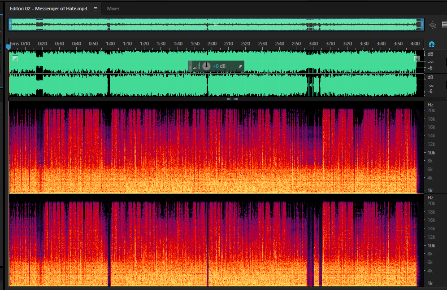The image size is (447, 290).
Task: Click the top channel dB scale label
Action: pos(430,54)
